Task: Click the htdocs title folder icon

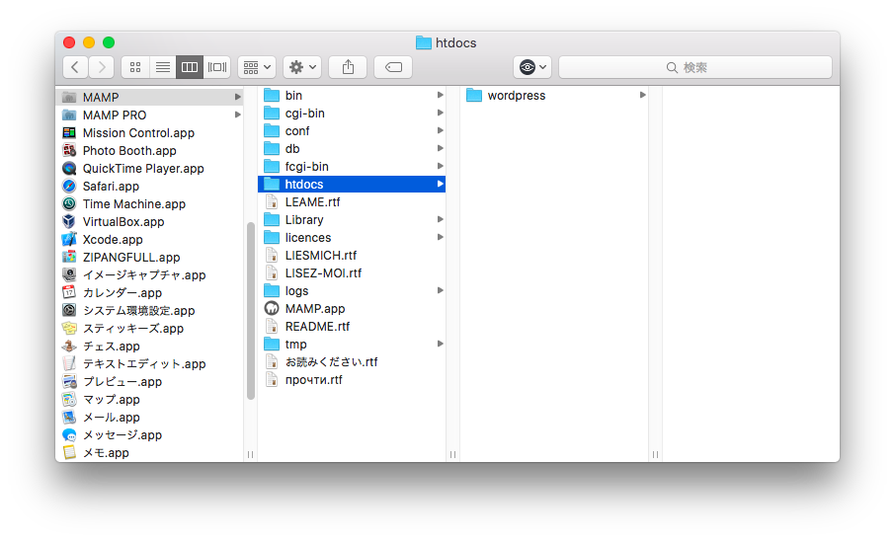Action: [x=424, y=42]
